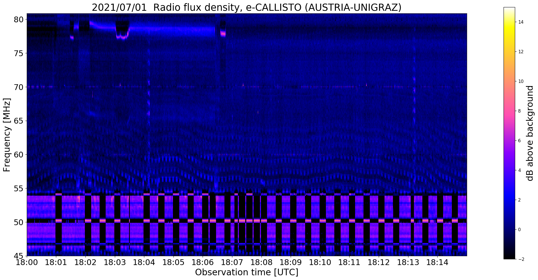Click the 18:04 time tick label
The image size is (538, 280).
tap(144, 262)
